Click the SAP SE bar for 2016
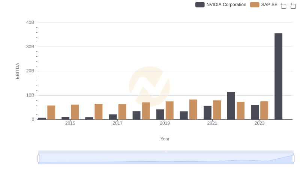The width and height of the screenshot is (300, 173). point(99,112)
